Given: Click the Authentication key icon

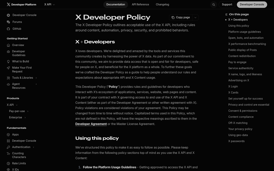Looking at the screenshot, I should click(x=8, y=147).
